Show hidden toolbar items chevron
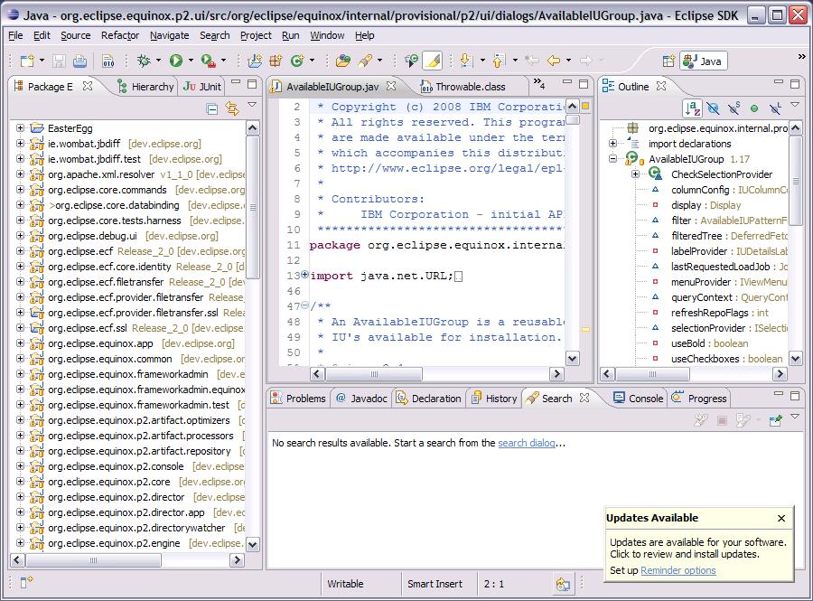This screenshot has width=813, height=601. click(x=801, y=56)
